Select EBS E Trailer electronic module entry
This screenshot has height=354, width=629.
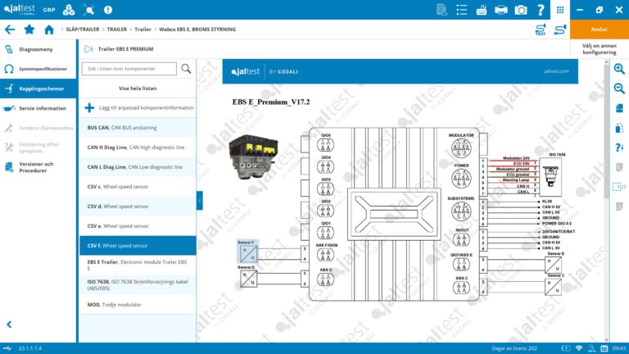click(138, 265)
